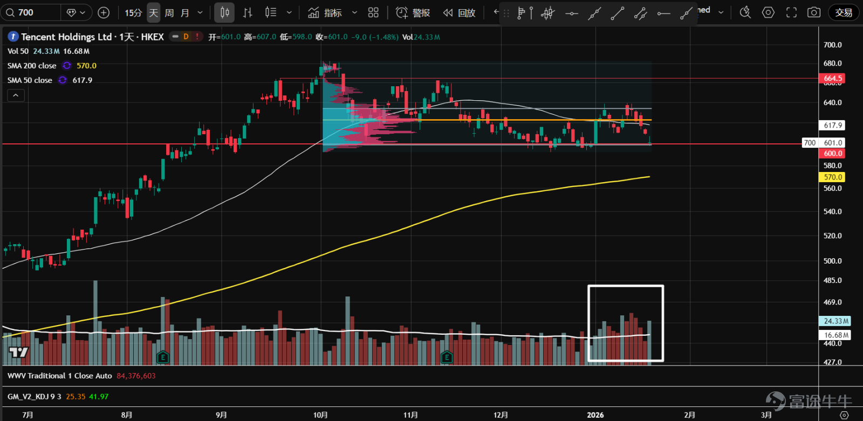
Task: Select the SMA 50 close indicator legend
Action: [30, 80]
